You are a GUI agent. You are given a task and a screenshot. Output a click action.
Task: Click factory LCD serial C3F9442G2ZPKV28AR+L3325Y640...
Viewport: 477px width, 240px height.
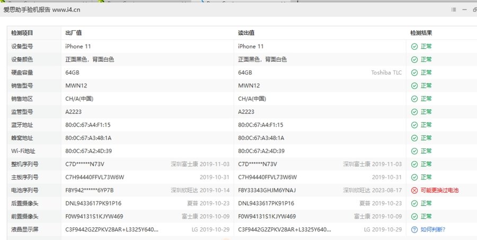pos(112,229)
